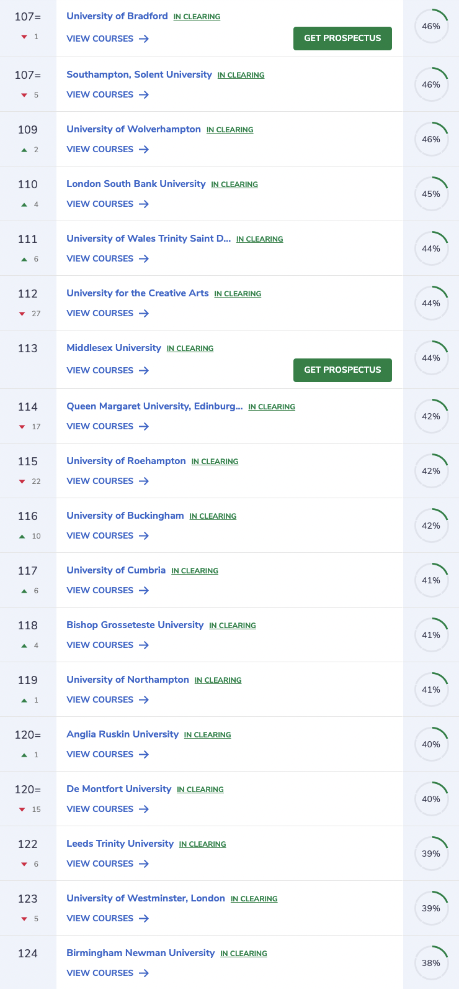Click In Clearing tag for University of Cumbria
The width and height of the screenshot is (459, 989).
pyautogui.click(x=195, y=571)
